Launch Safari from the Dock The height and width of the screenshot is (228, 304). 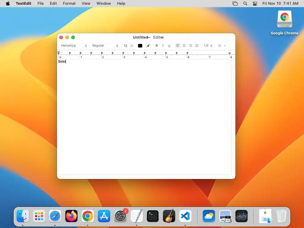(55, 216)
